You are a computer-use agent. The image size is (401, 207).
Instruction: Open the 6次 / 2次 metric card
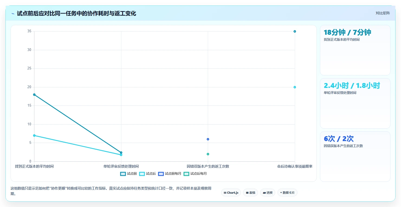click(x=355, y=157)
